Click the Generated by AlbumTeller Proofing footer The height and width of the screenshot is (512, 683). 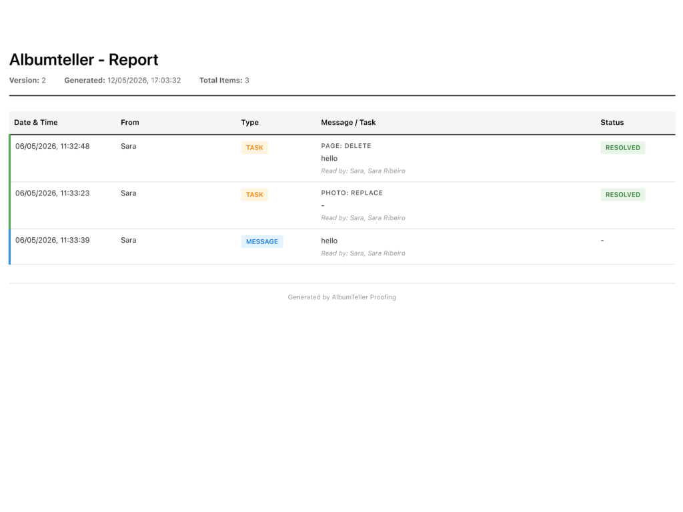pos(342,297)
